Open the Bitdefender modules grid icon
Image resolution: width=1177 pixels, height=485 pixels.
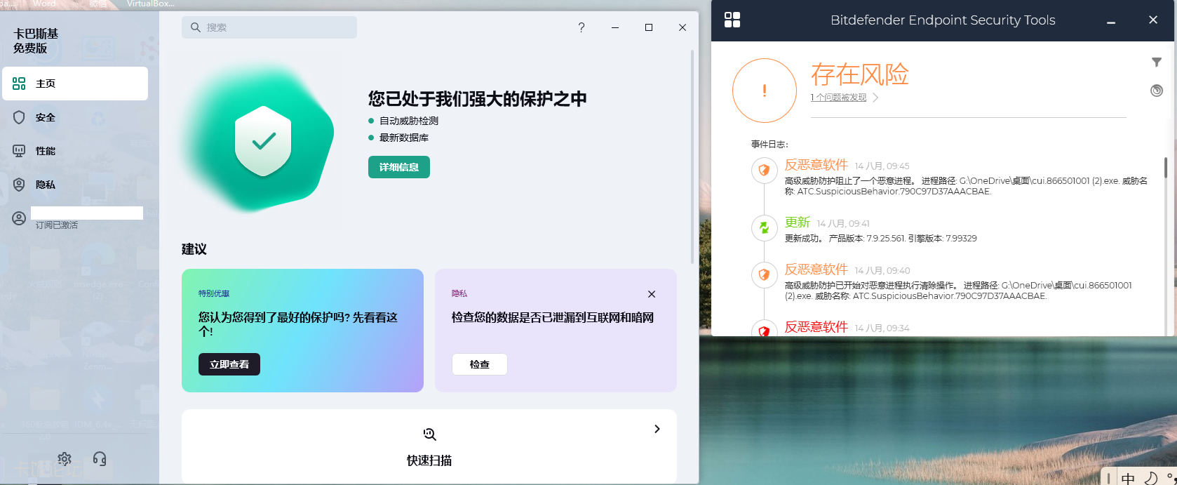pyautogui.click(x=732, y=20)
